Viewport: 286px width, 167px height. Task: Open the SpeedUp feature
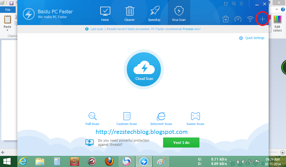click(154, 13)
